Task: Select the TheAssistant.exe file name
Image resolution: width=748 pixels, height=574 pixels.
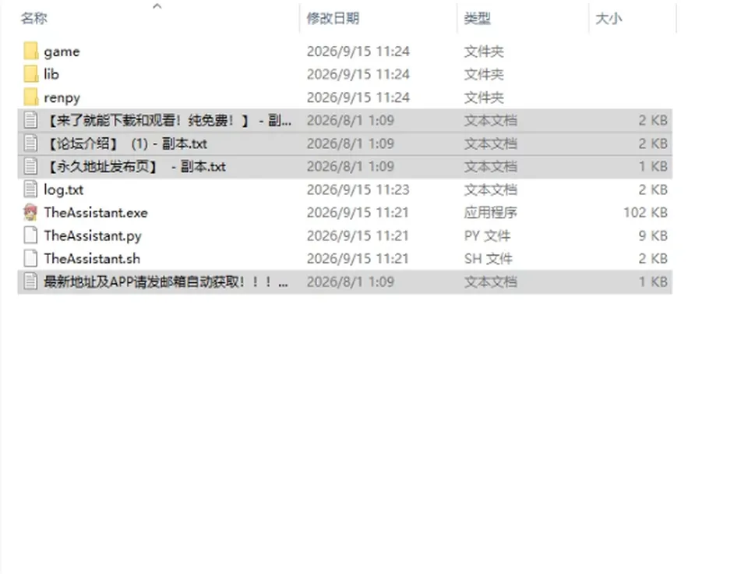Action: 96,212
